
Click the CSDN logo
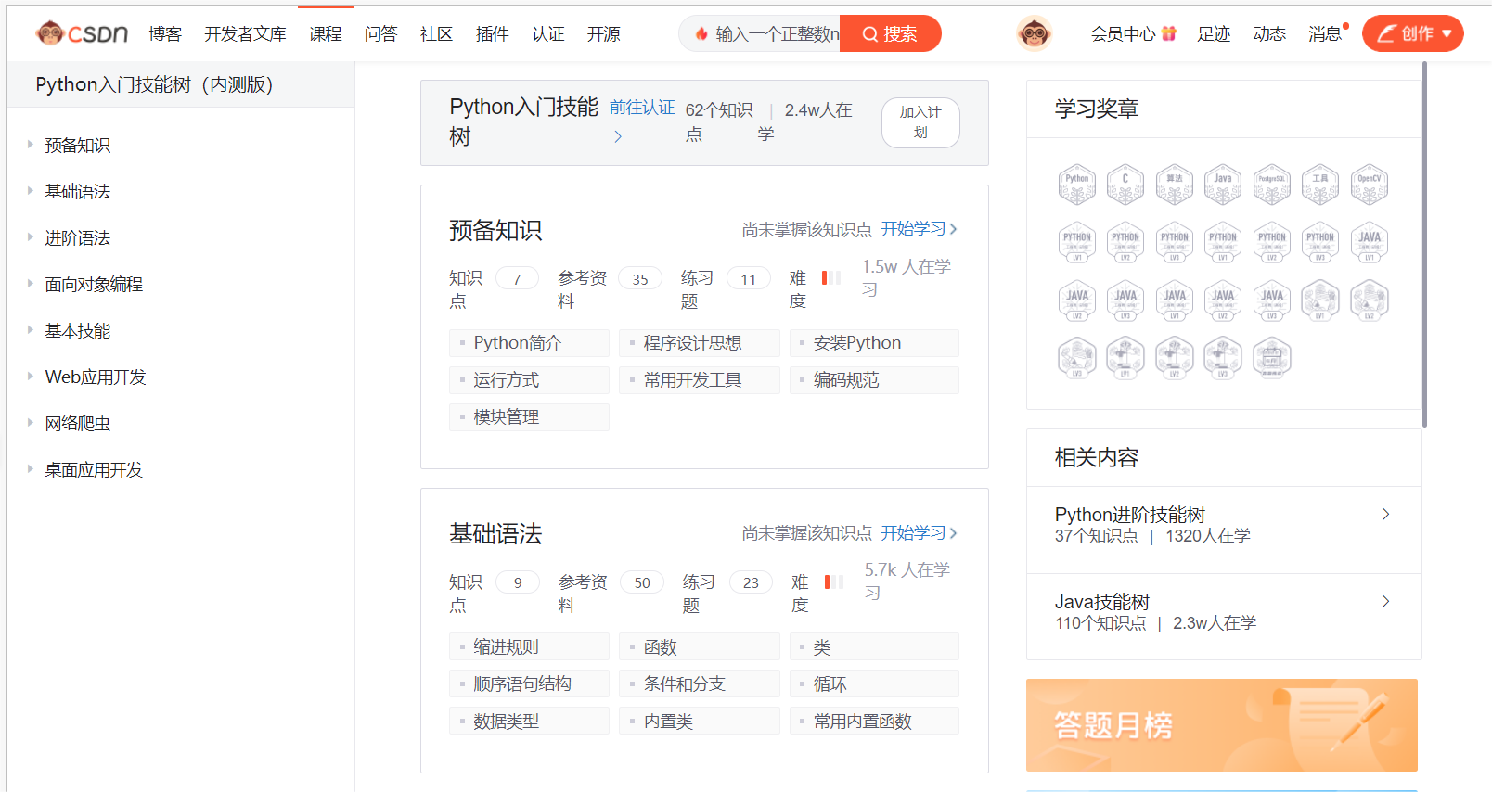82,33
